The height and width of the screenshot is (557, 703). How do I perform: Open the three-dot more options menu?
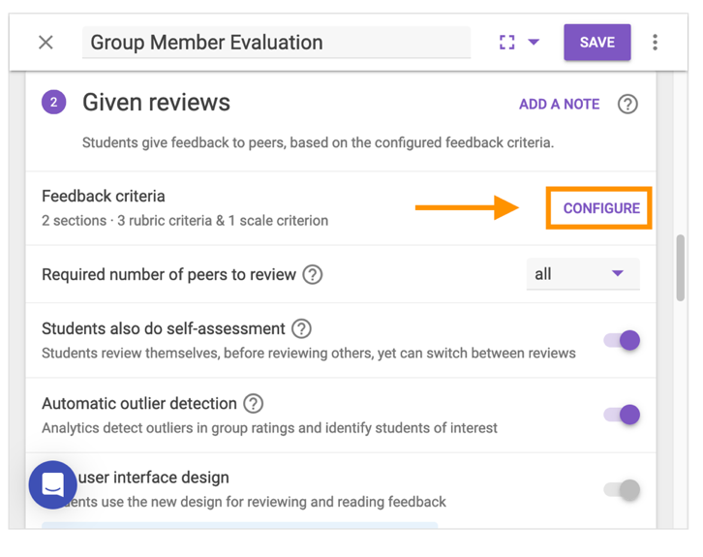click(x=656, y=43)
